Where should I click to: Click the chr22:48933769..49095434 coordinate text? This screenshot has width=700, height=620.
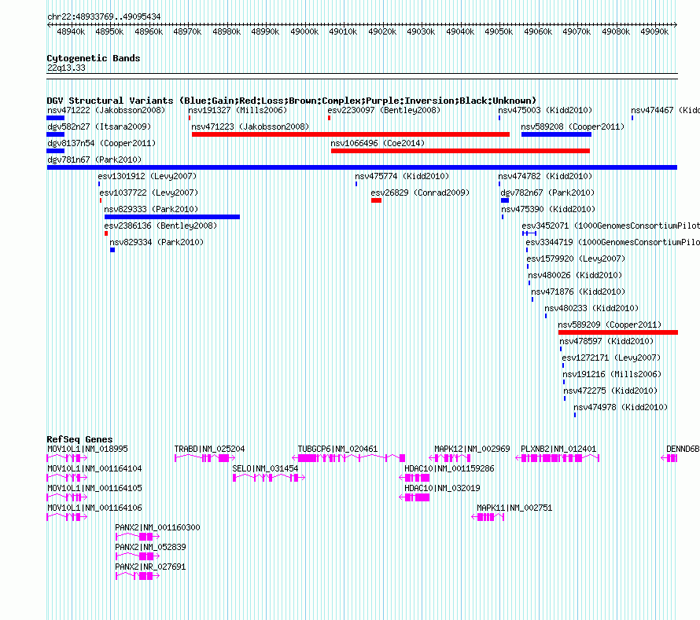pyautogui.click(x=104, y=17)
